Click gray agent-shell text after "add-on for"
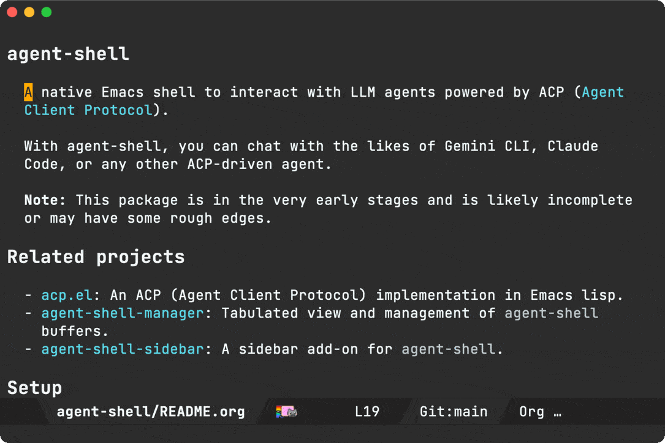The image size is (665, 443). (448, 349)
